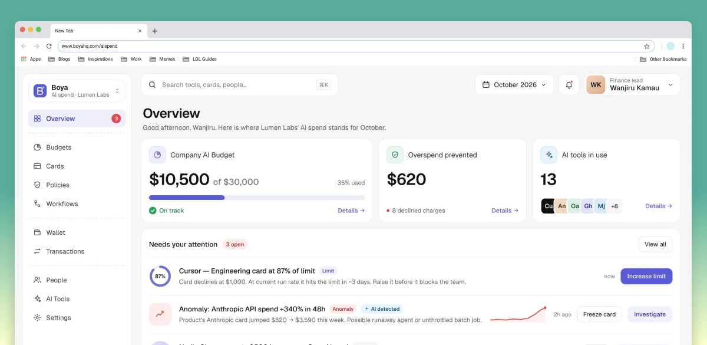Open the LOL Guides bookmark folder
Screen dimensions: 707x345
[200, 59]
